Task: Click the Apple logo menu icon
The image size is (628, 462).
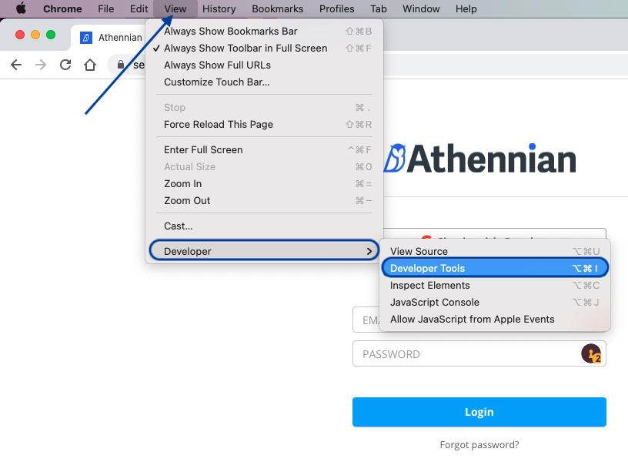Action: pos(21,9)
